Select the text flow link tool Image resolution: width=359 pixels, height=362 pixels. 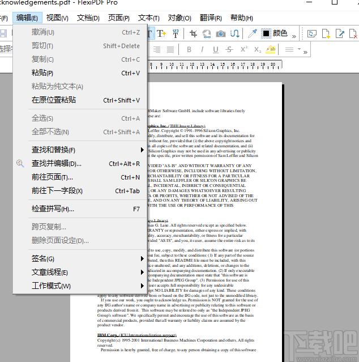[234, 33]
